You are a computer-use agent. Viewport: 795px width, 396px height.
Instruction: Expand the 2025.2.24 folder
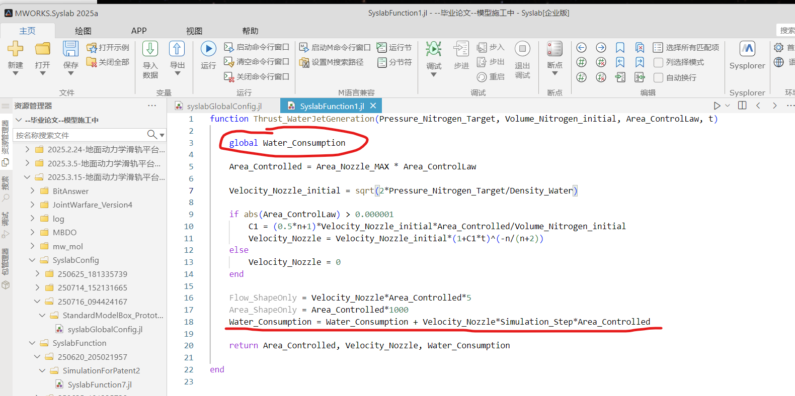pyautogui.click(x=27, y=149)
